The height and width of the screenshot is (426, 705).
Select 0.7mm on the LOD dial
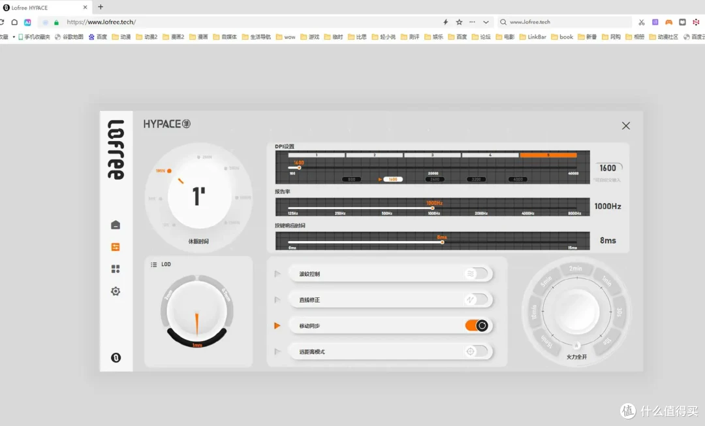(226, 295)
